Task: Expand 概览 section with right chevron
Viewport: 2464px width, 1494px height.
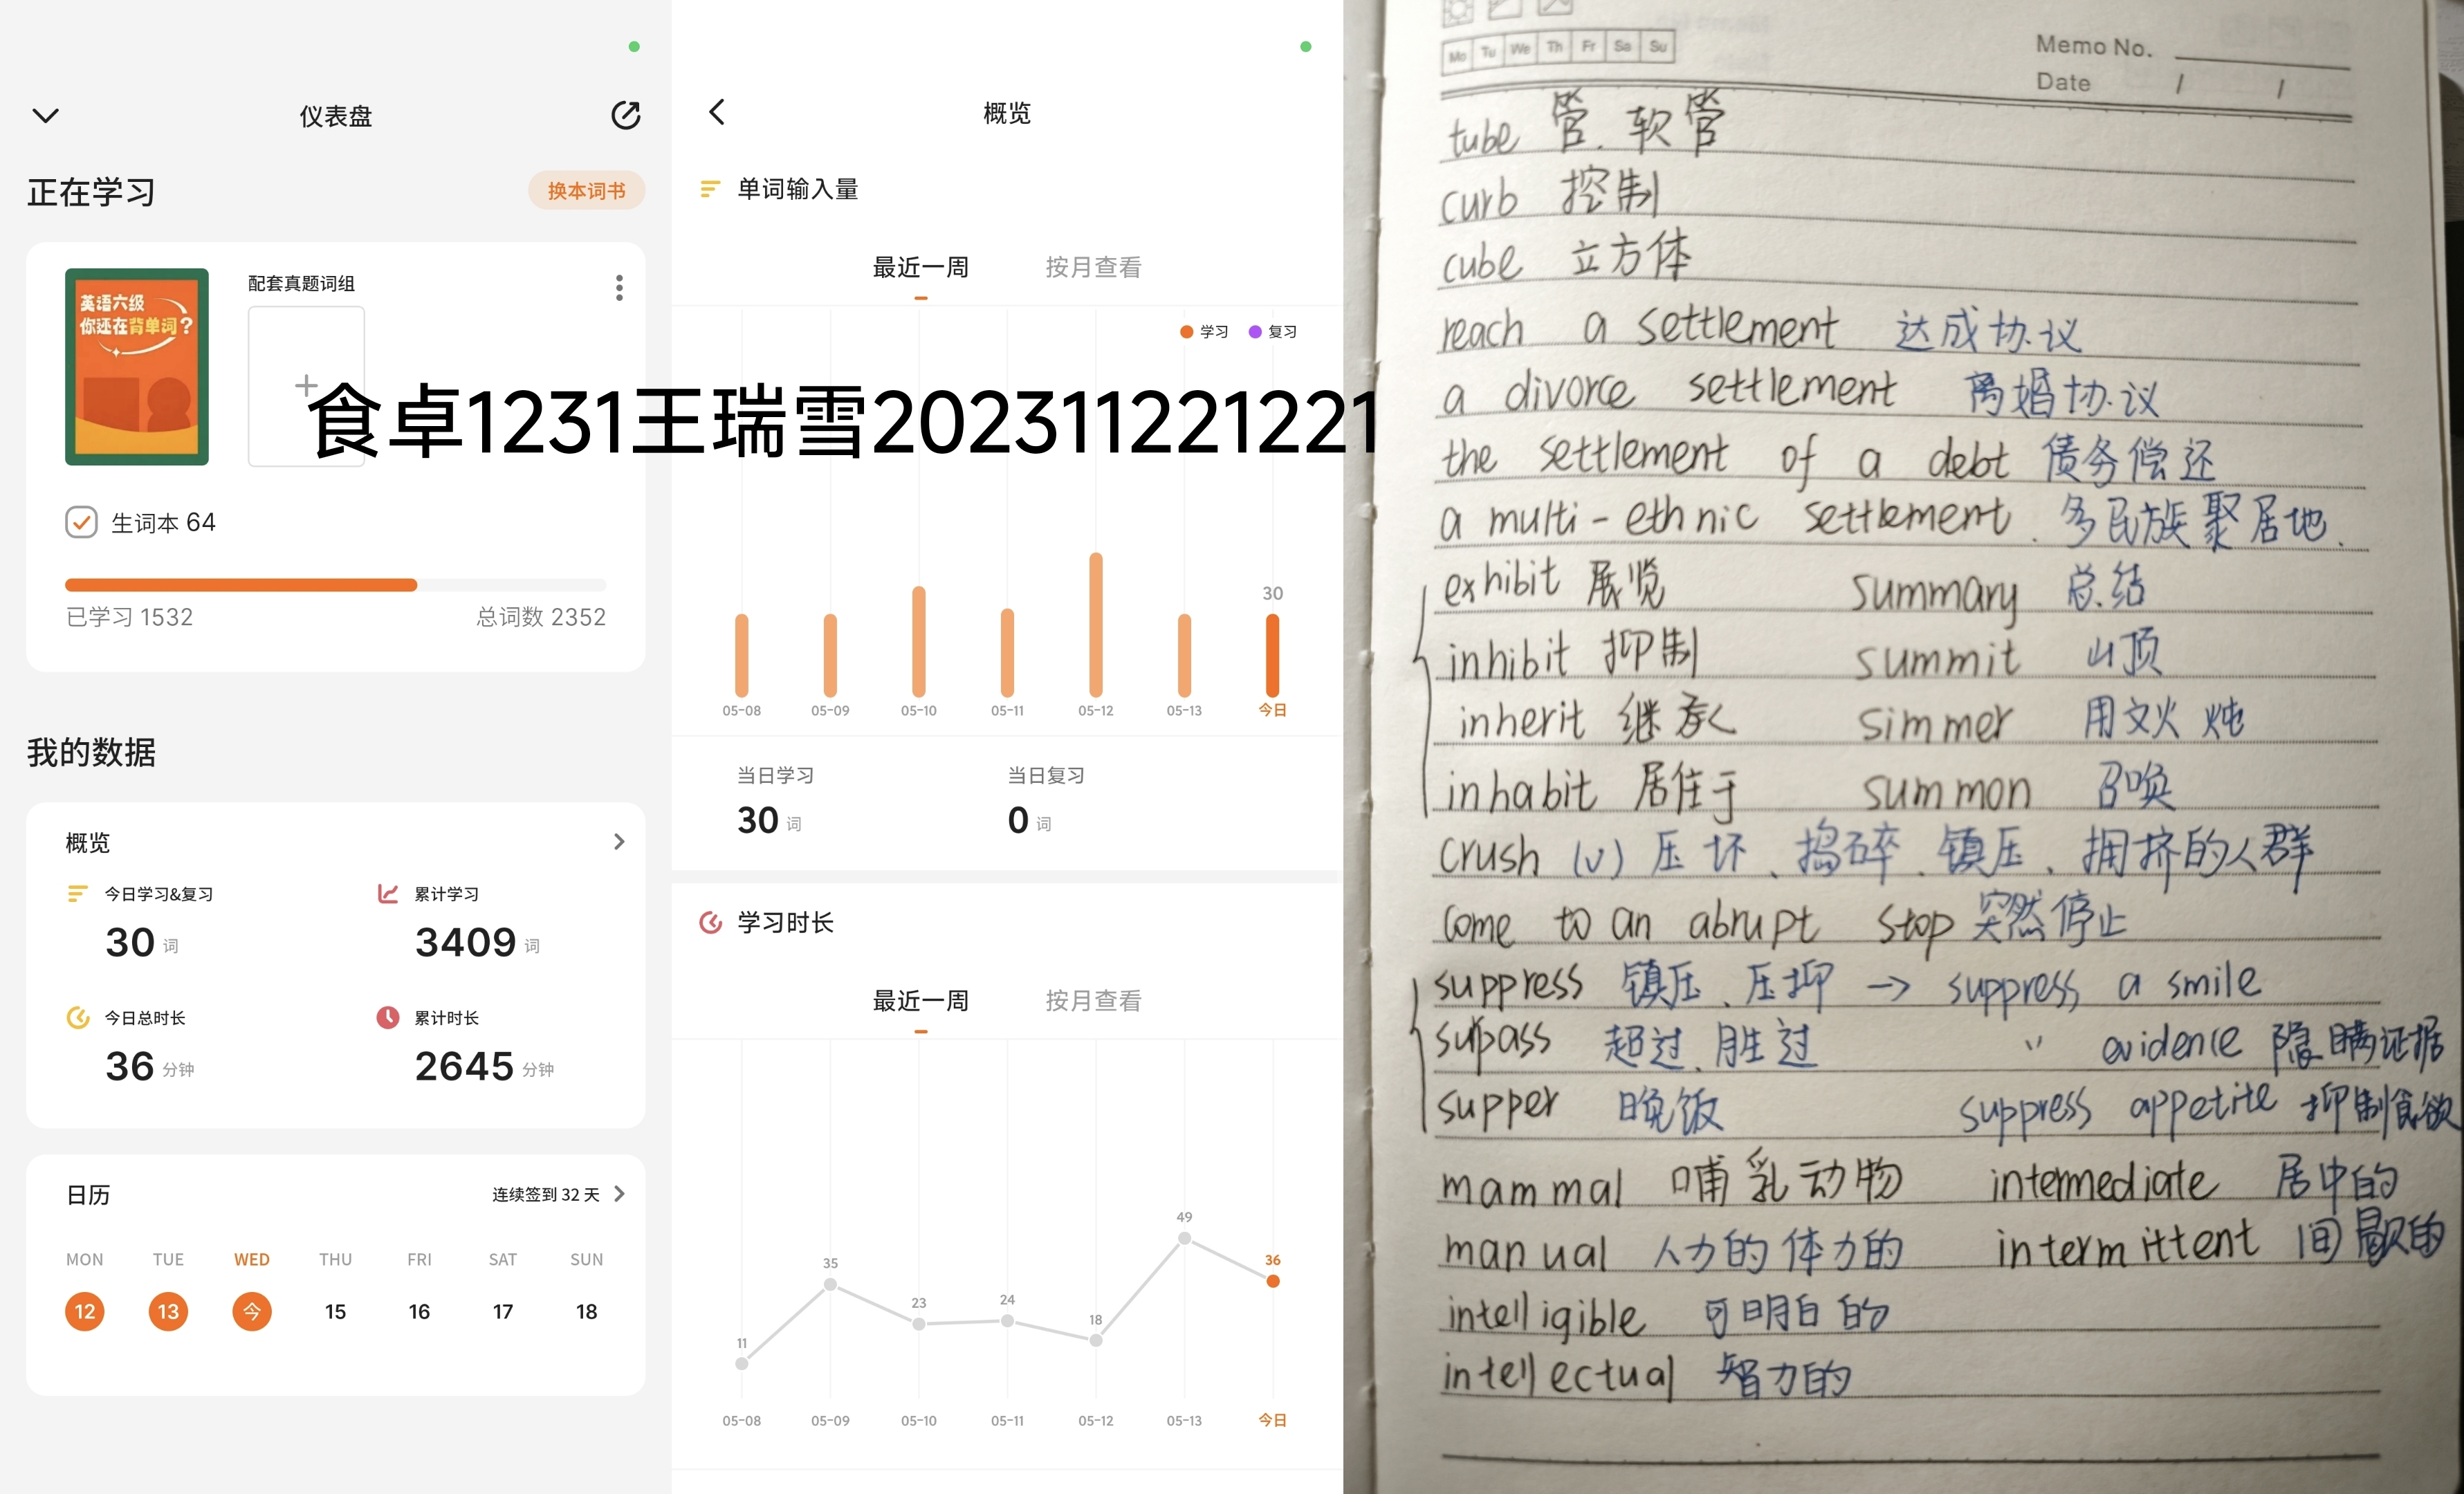Action: (619, 842)
